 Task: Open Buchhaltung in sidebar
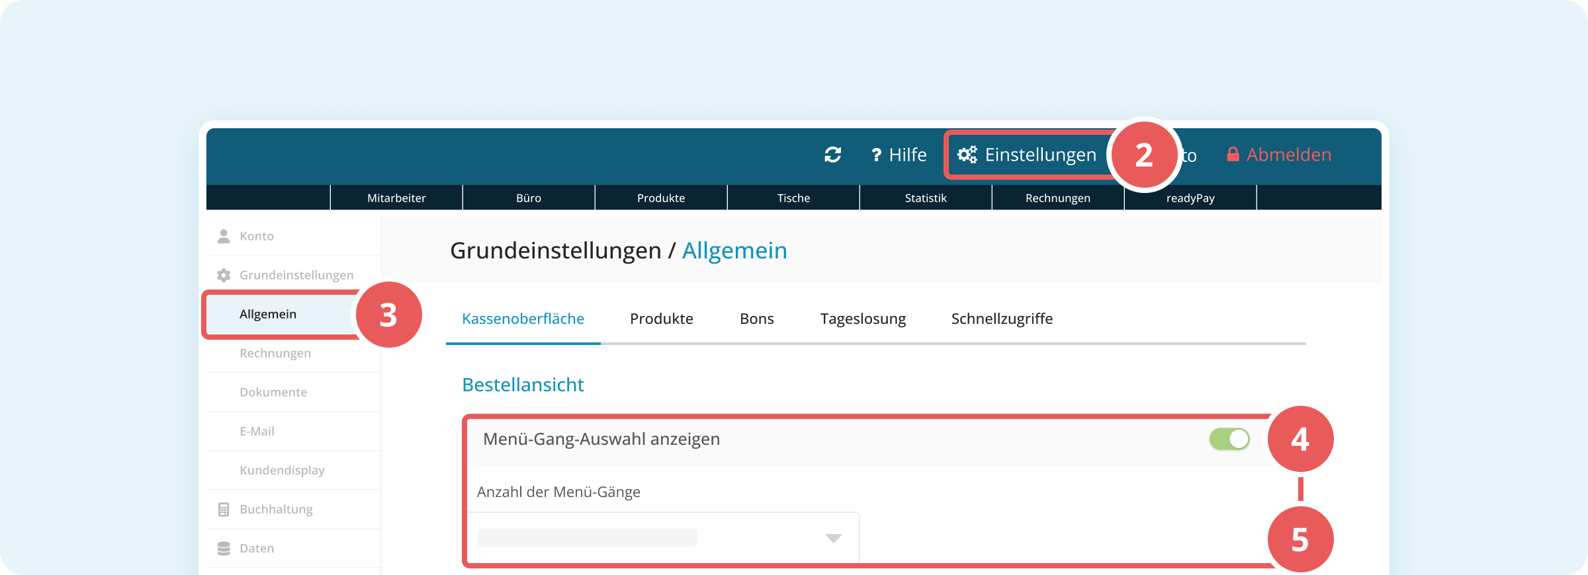point(293,509)
